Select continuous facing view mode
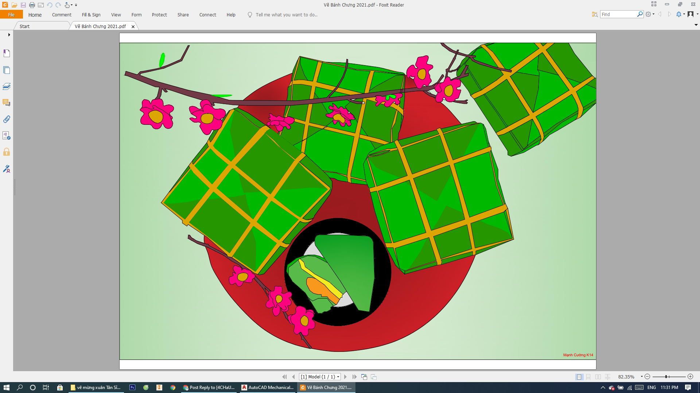Image resolution: width=700 pixels, height=393 pixels. click(x=607, y=377)
